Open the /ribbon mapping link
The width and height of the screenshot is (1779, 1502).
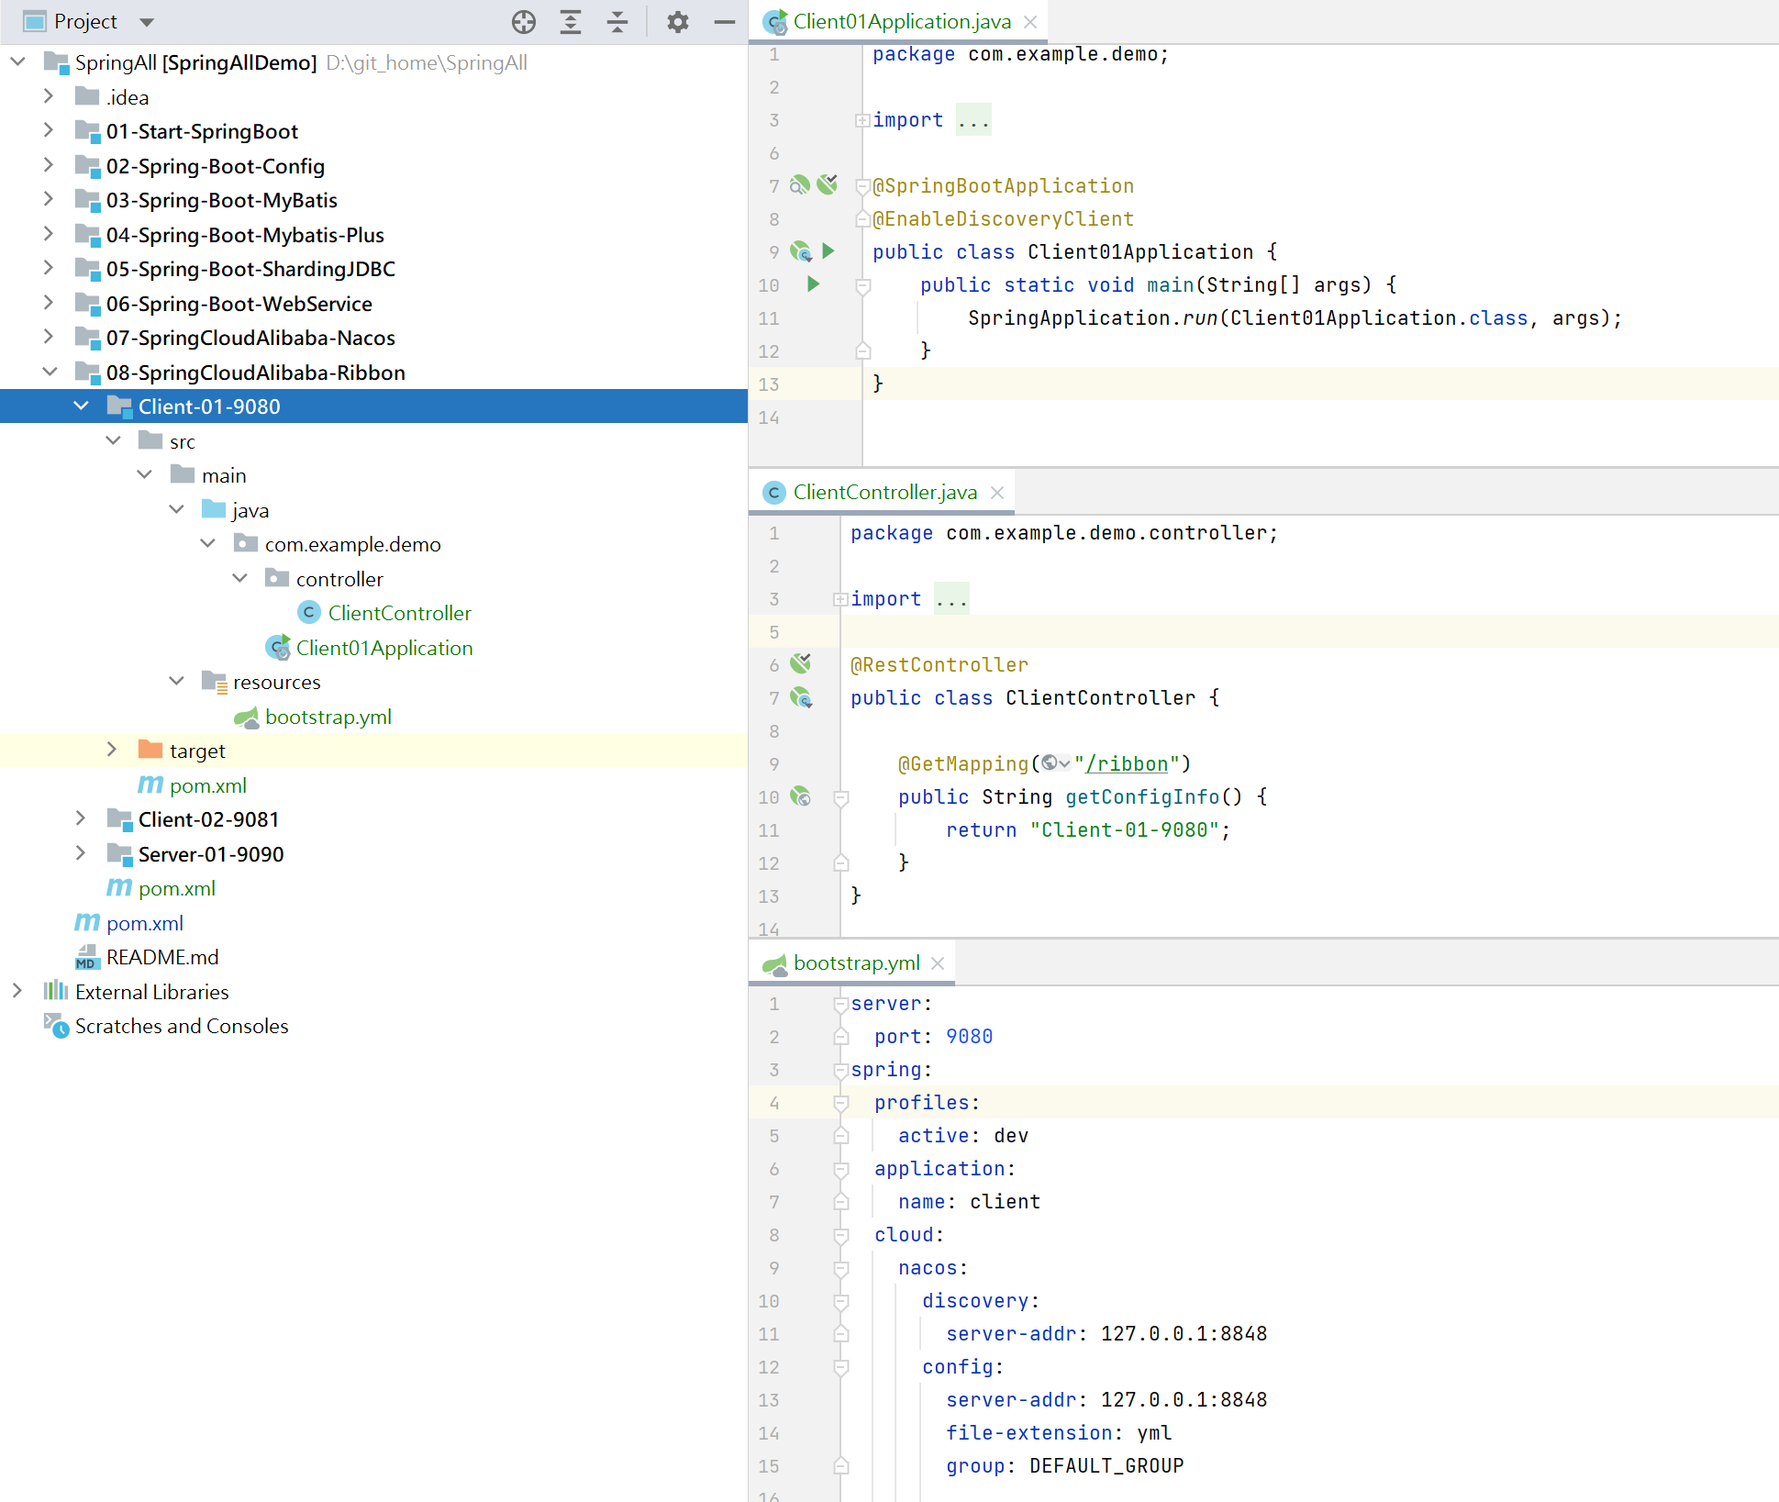1128,763
